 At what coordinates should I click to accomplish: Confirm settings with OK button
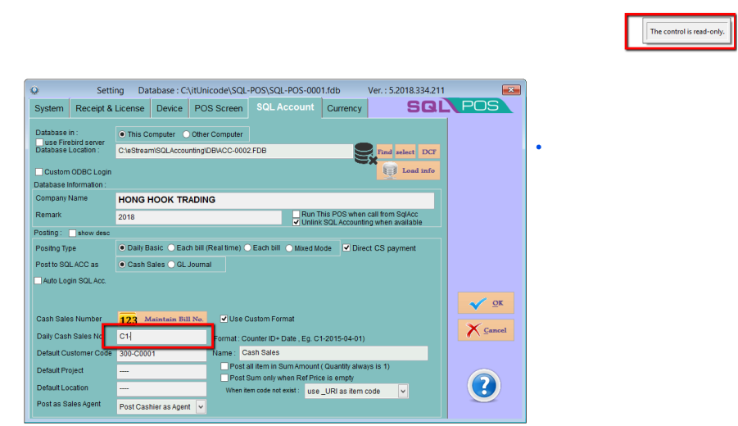click(x=486, y=302)
